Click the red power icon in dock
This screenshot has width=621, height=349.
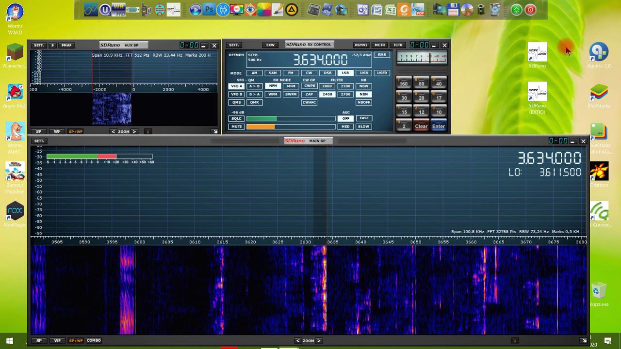(531, 9)
